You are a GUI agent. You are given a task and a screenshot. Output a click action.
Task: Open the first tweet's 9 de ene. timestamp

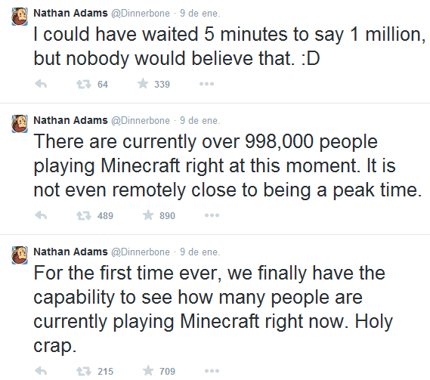pyautogui.click(x=200, y=13)
